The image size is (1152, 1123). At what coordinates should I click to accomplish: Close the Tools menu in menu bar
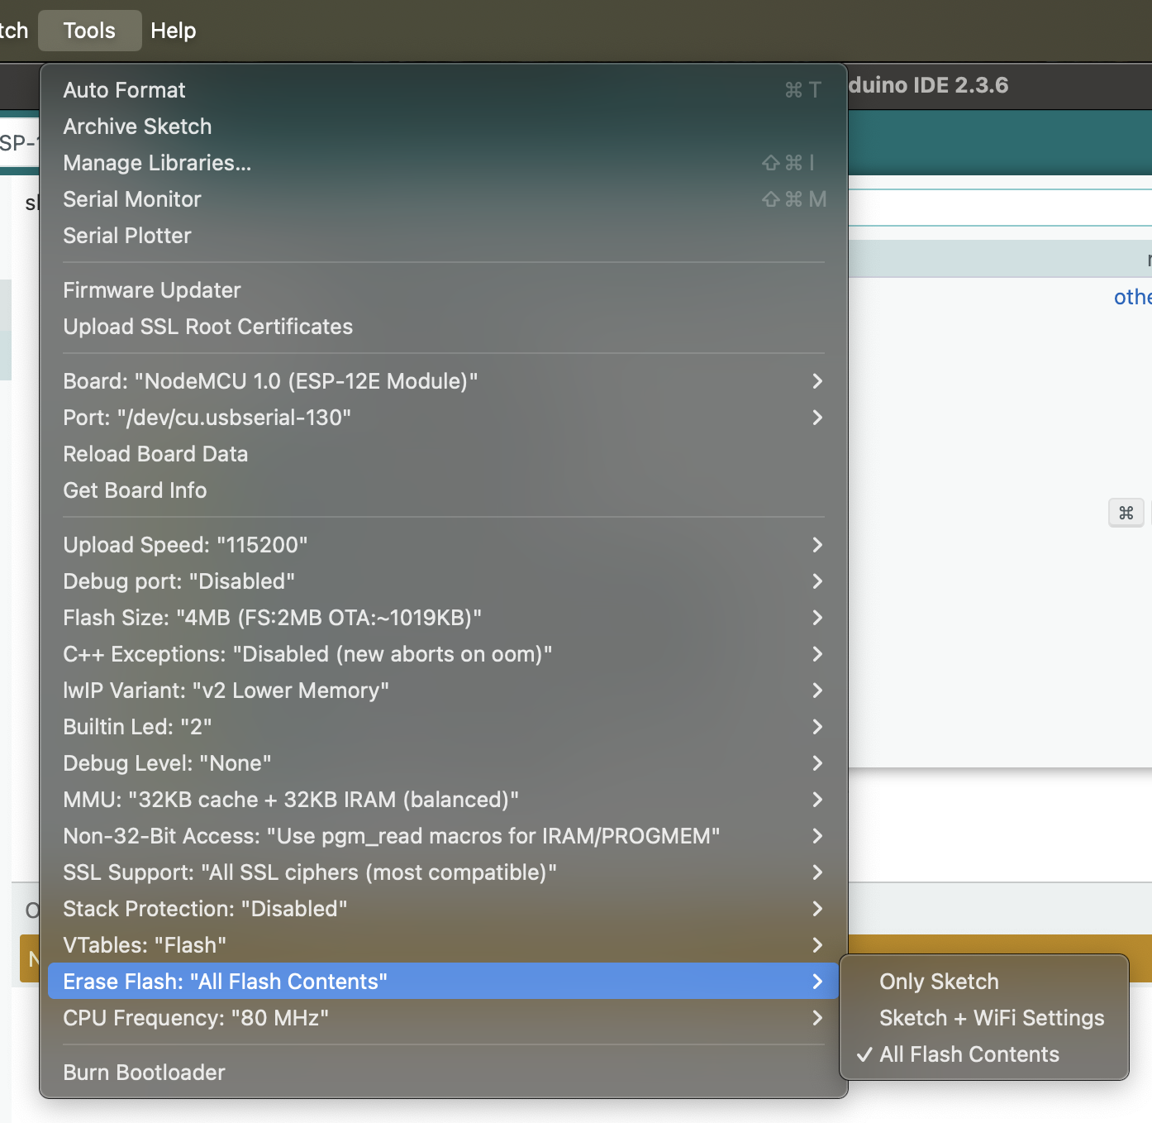89,31
